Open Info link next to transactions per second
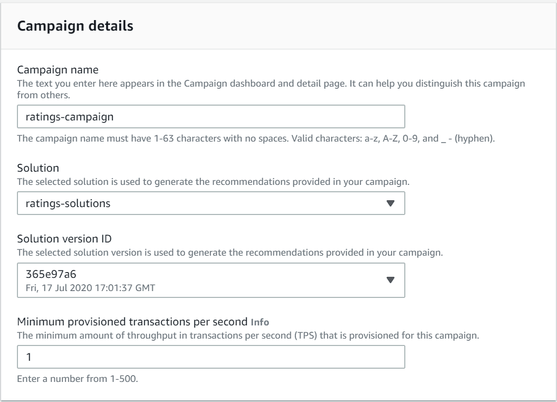Image resolution: width=557 pixels, height=402 pixels. point(259,321)
